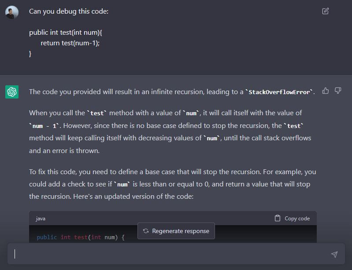This screenshot has height=270, width=352.
Task: Click the clipboard icon in code header
Action: [x=278, y=218]
